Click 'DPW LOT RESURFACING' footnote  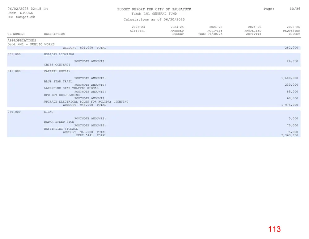[x=62, y=95]
